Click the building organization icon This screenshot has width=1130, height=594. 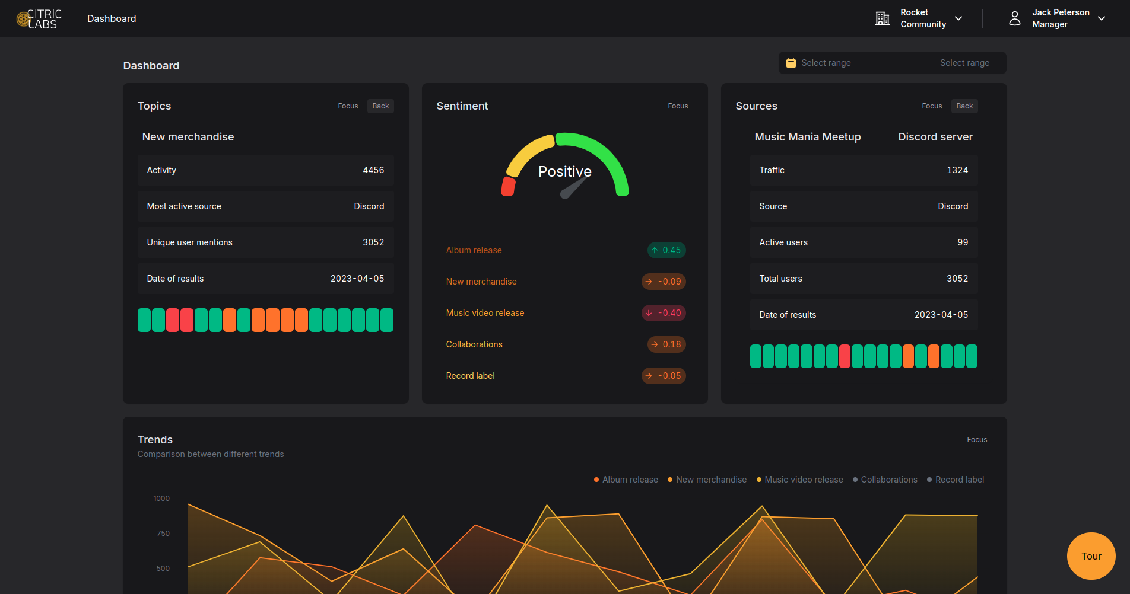(x=883, y=19)
